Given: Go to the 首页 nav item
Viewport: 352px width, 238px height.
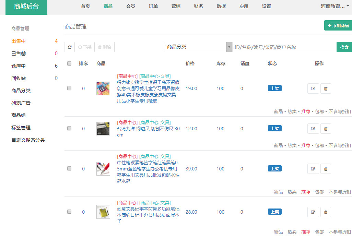Looking at the screenshot, I should (x=85, y=6).
